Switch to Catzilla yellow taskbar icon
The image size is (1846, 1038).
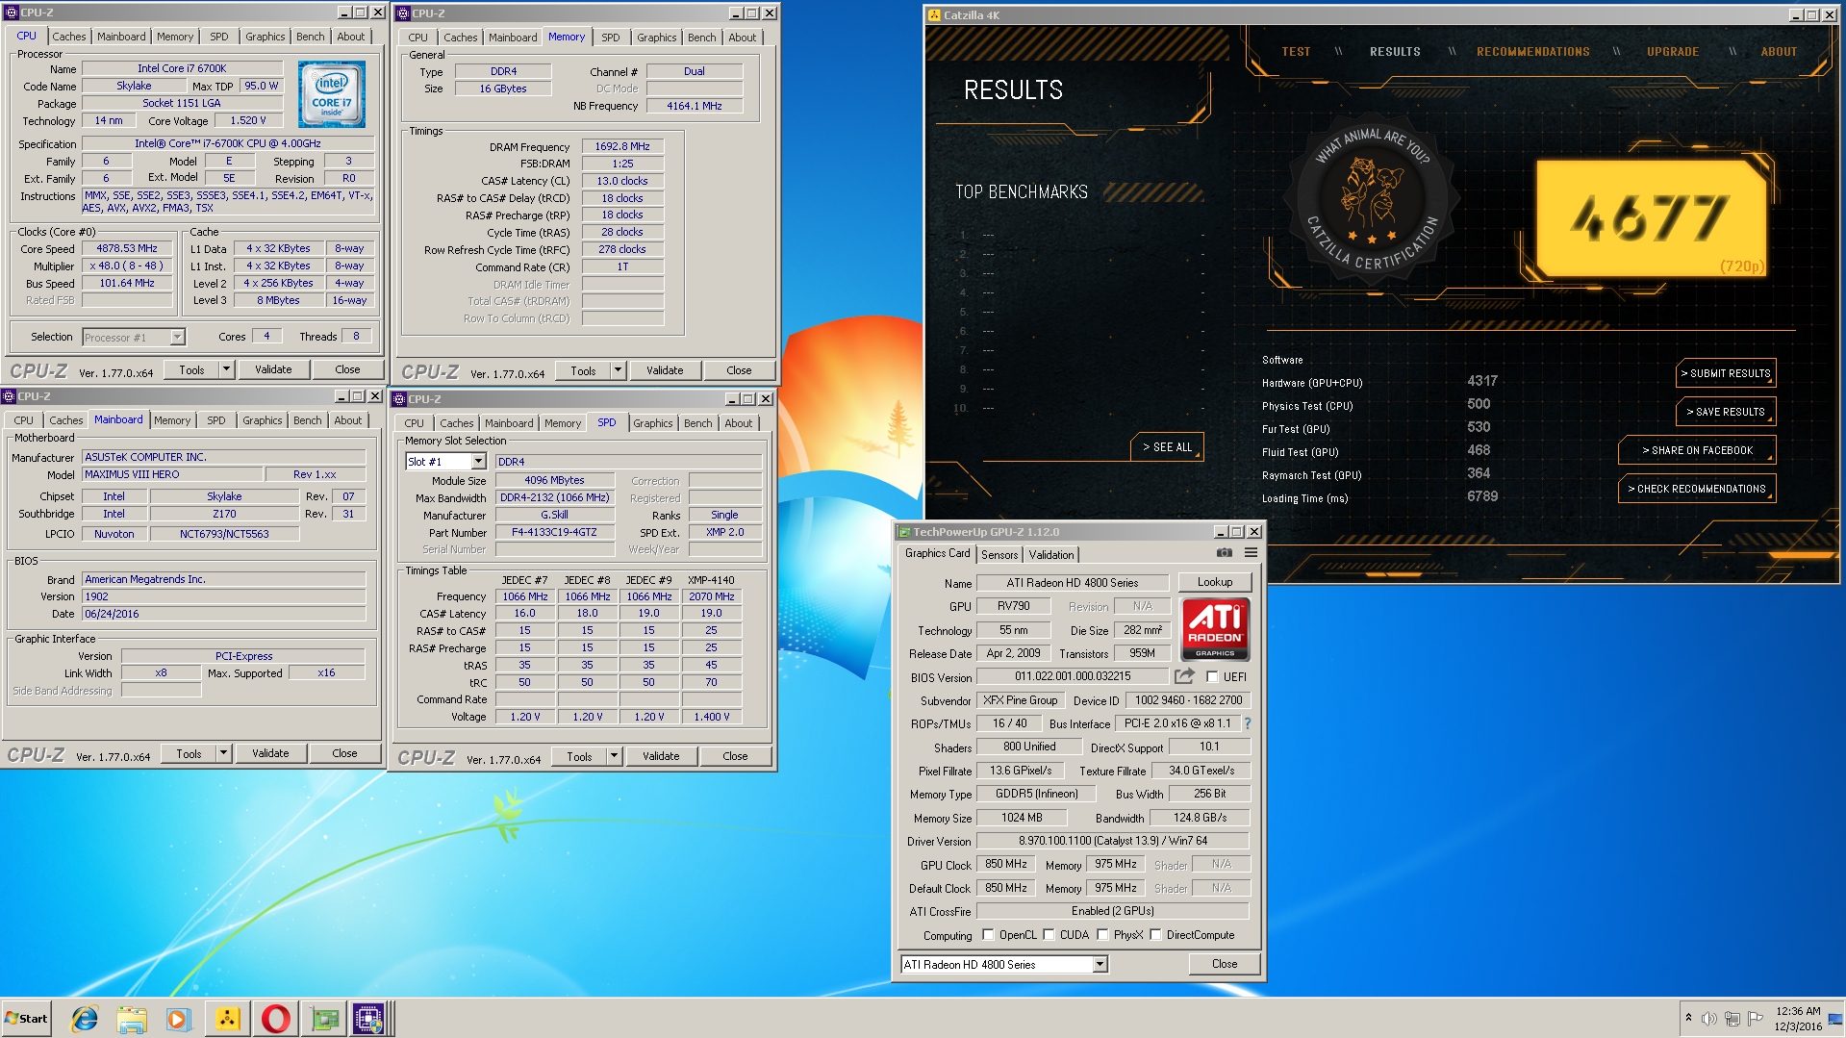pos(227,1019)
